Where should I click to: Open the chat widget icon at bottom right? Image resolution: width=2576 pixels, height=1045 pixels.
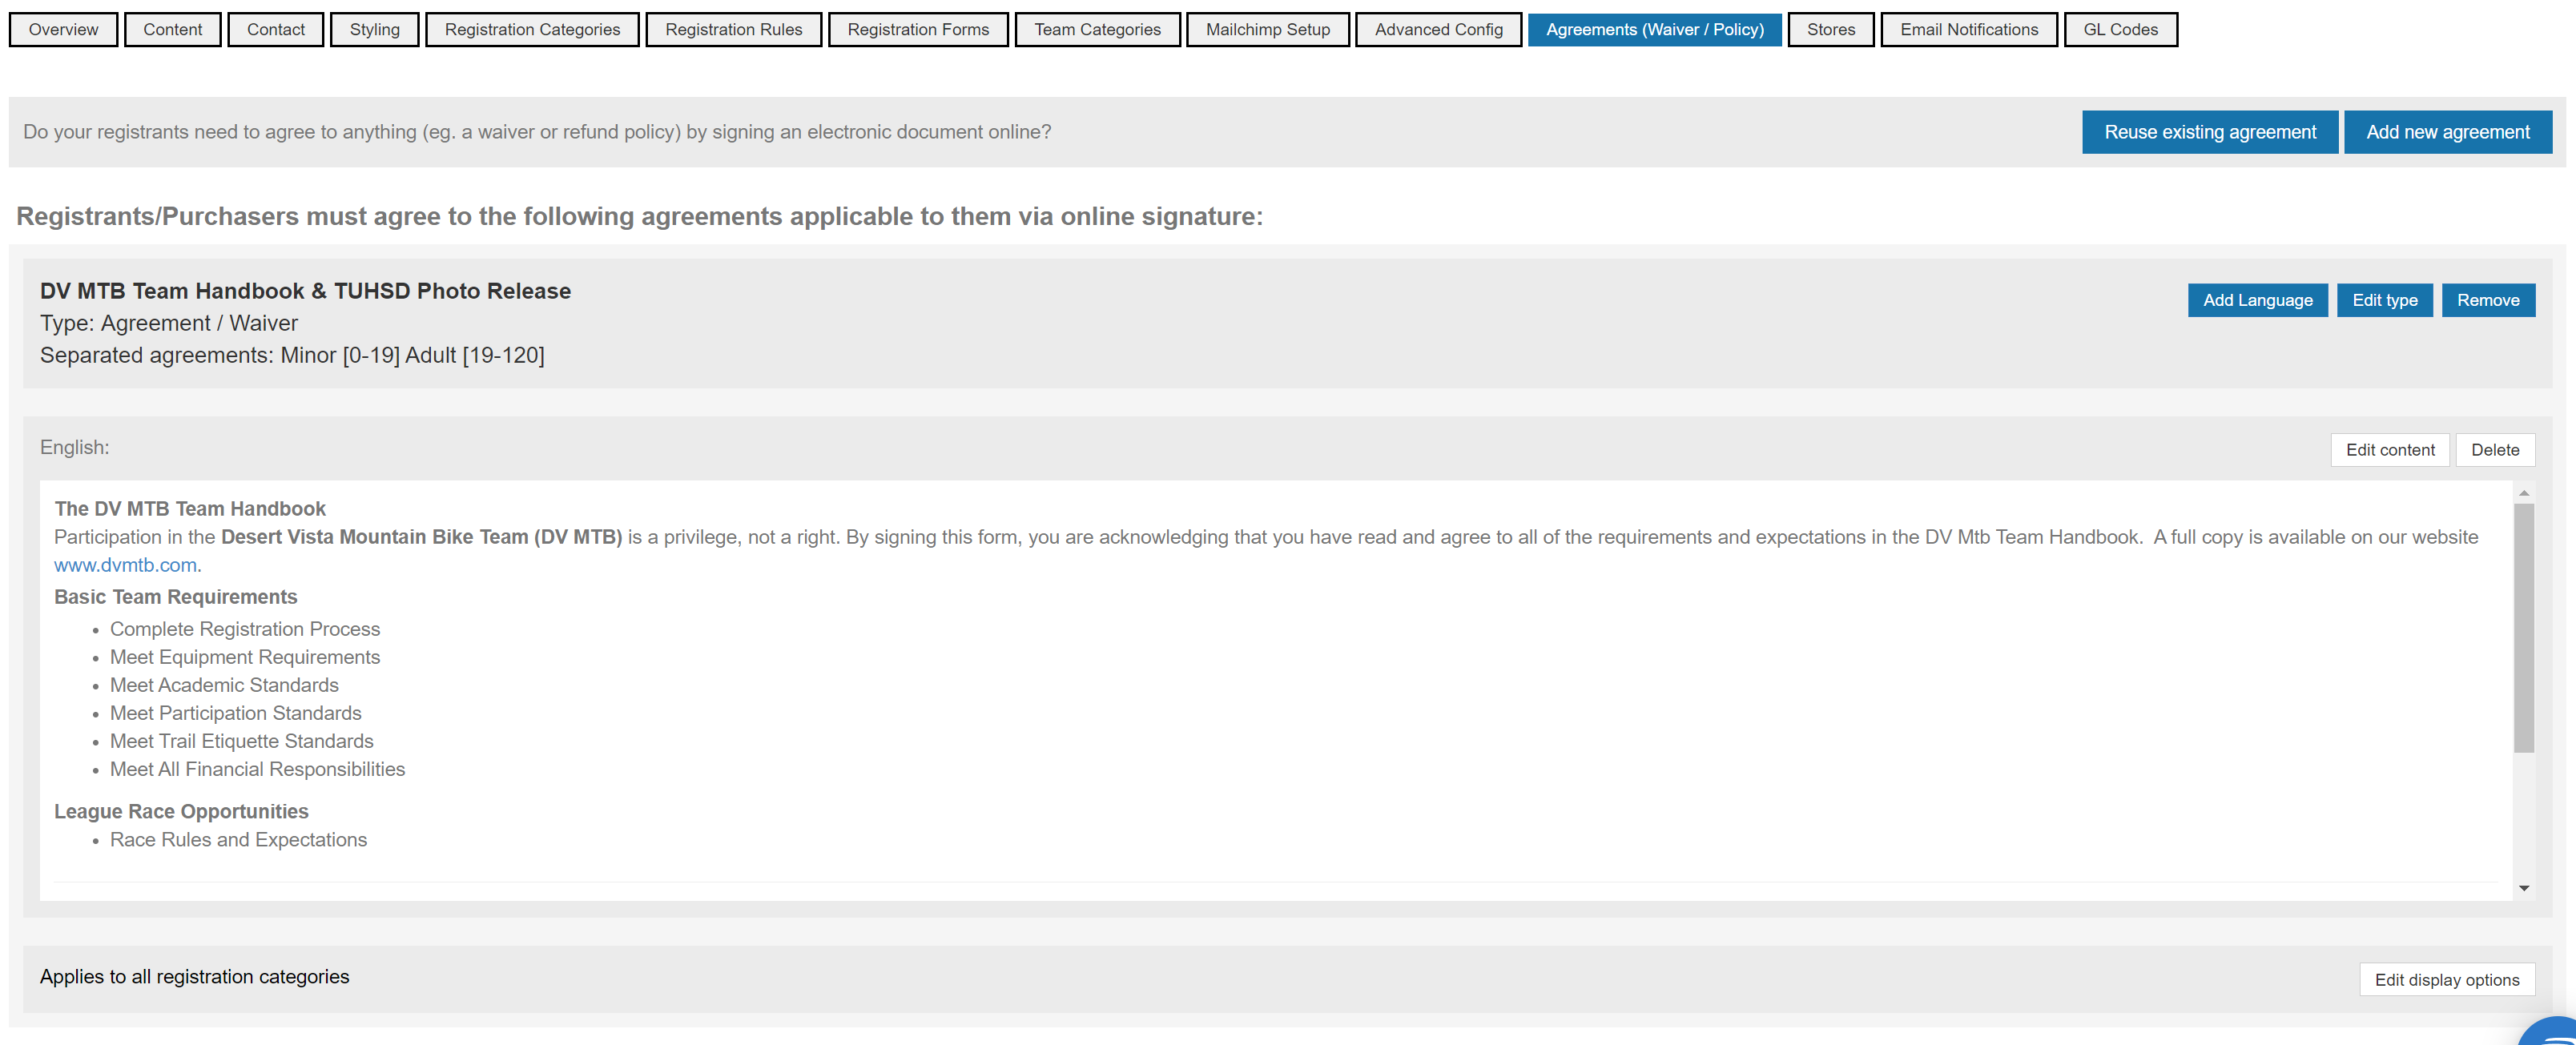[2553, 1034]
